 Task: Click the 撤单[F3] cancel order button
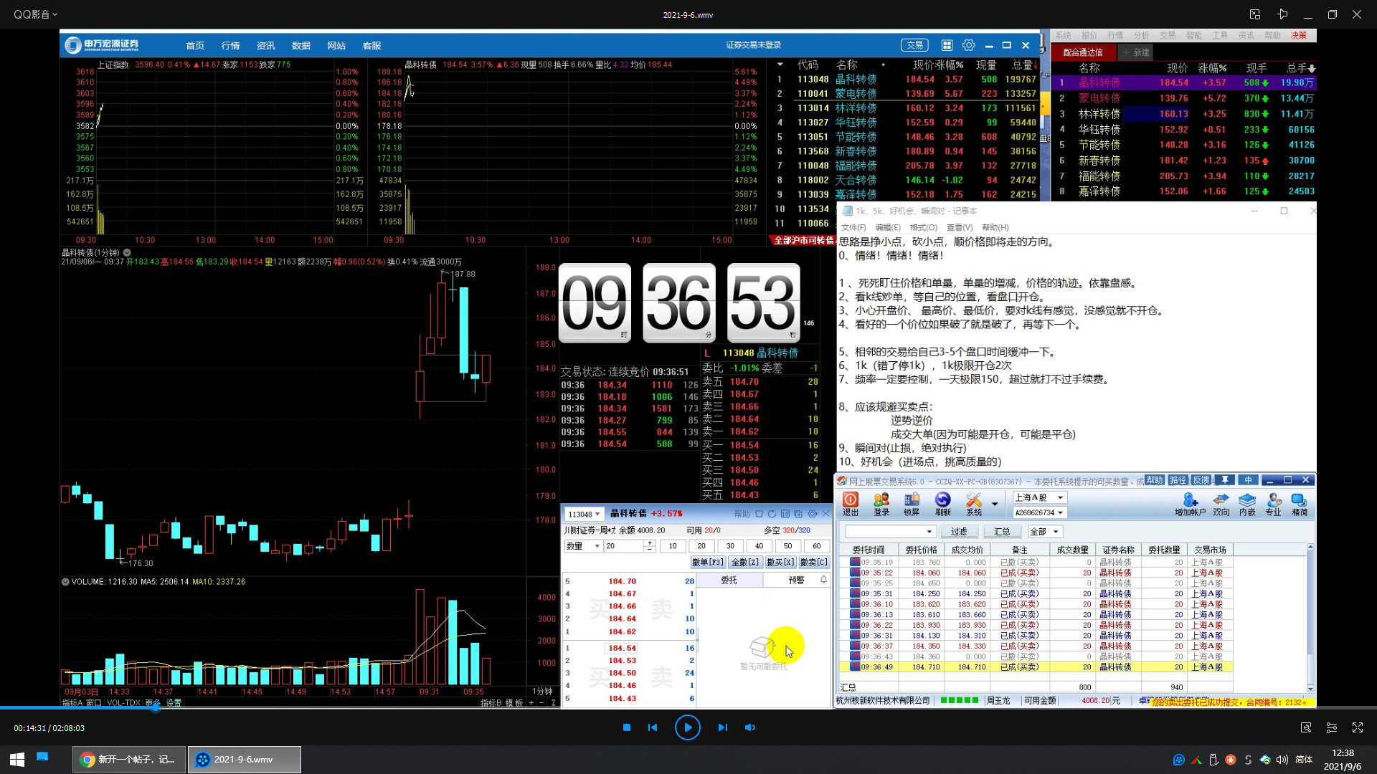[708, 563]
